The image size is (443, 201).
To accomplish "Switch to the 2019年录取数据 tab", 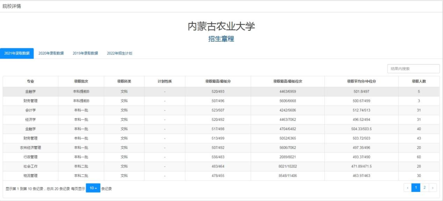I will [85, 53].
